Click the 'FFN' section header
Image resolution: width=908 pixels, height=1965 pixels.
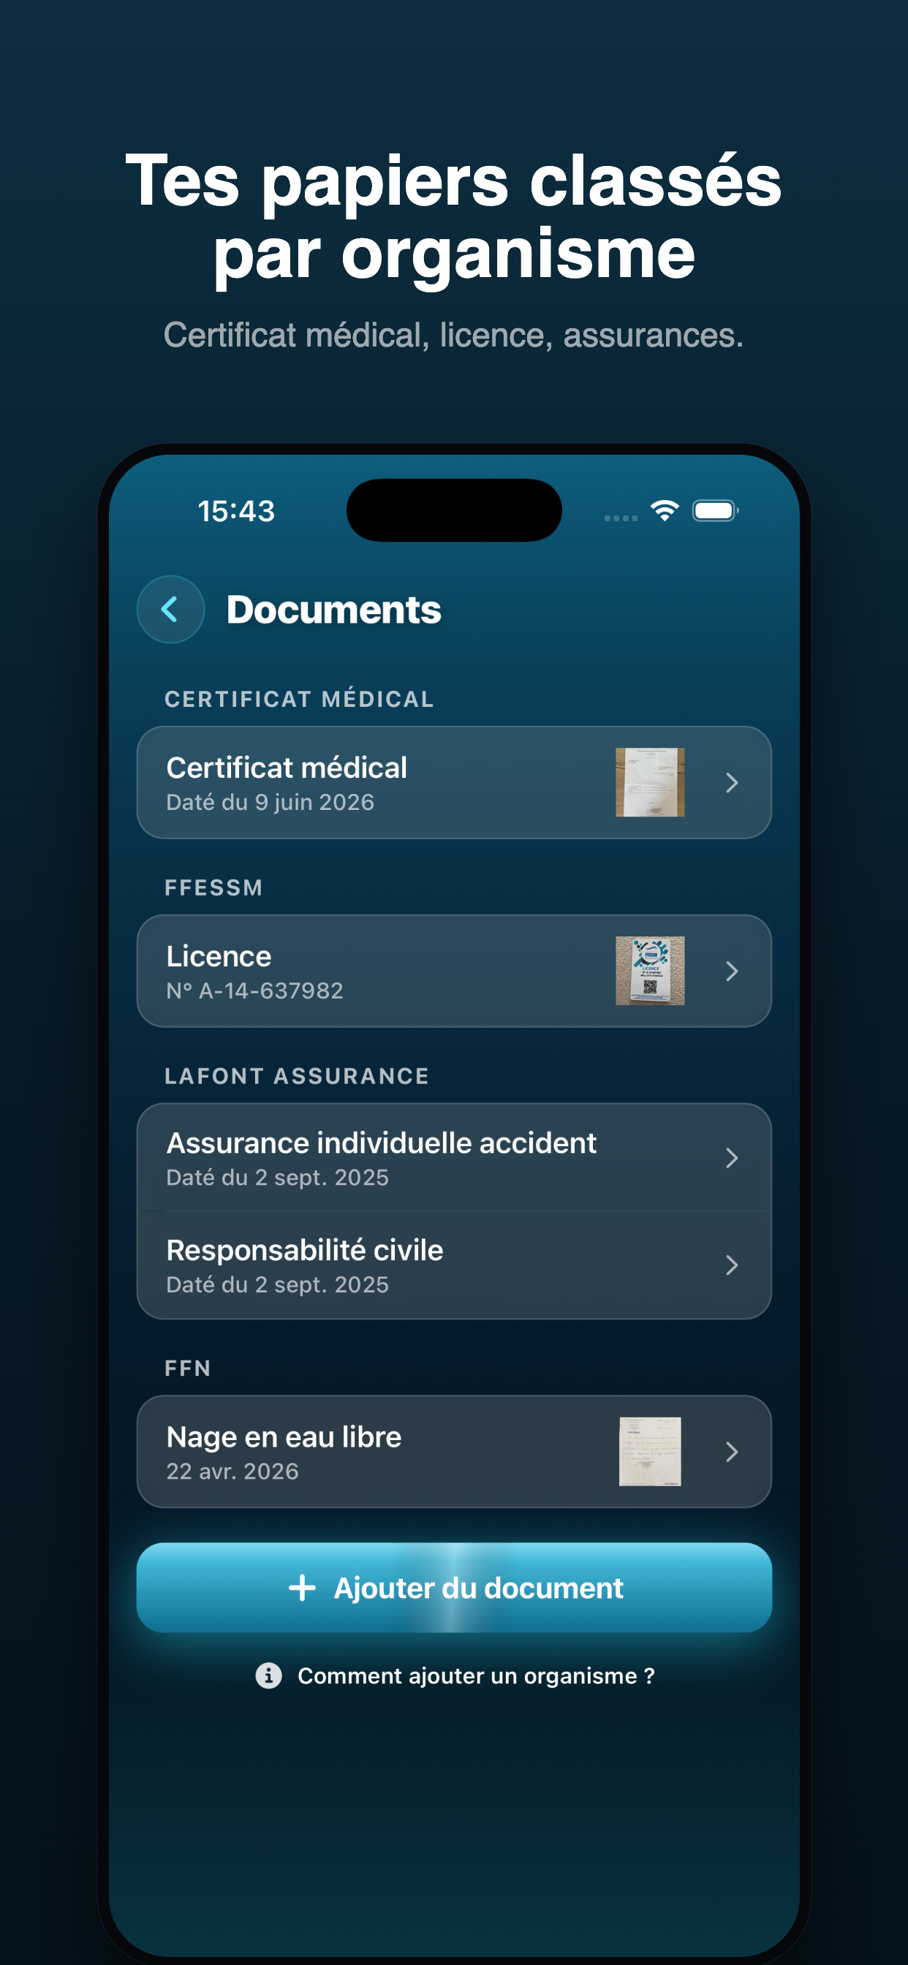coord(188,1368)
